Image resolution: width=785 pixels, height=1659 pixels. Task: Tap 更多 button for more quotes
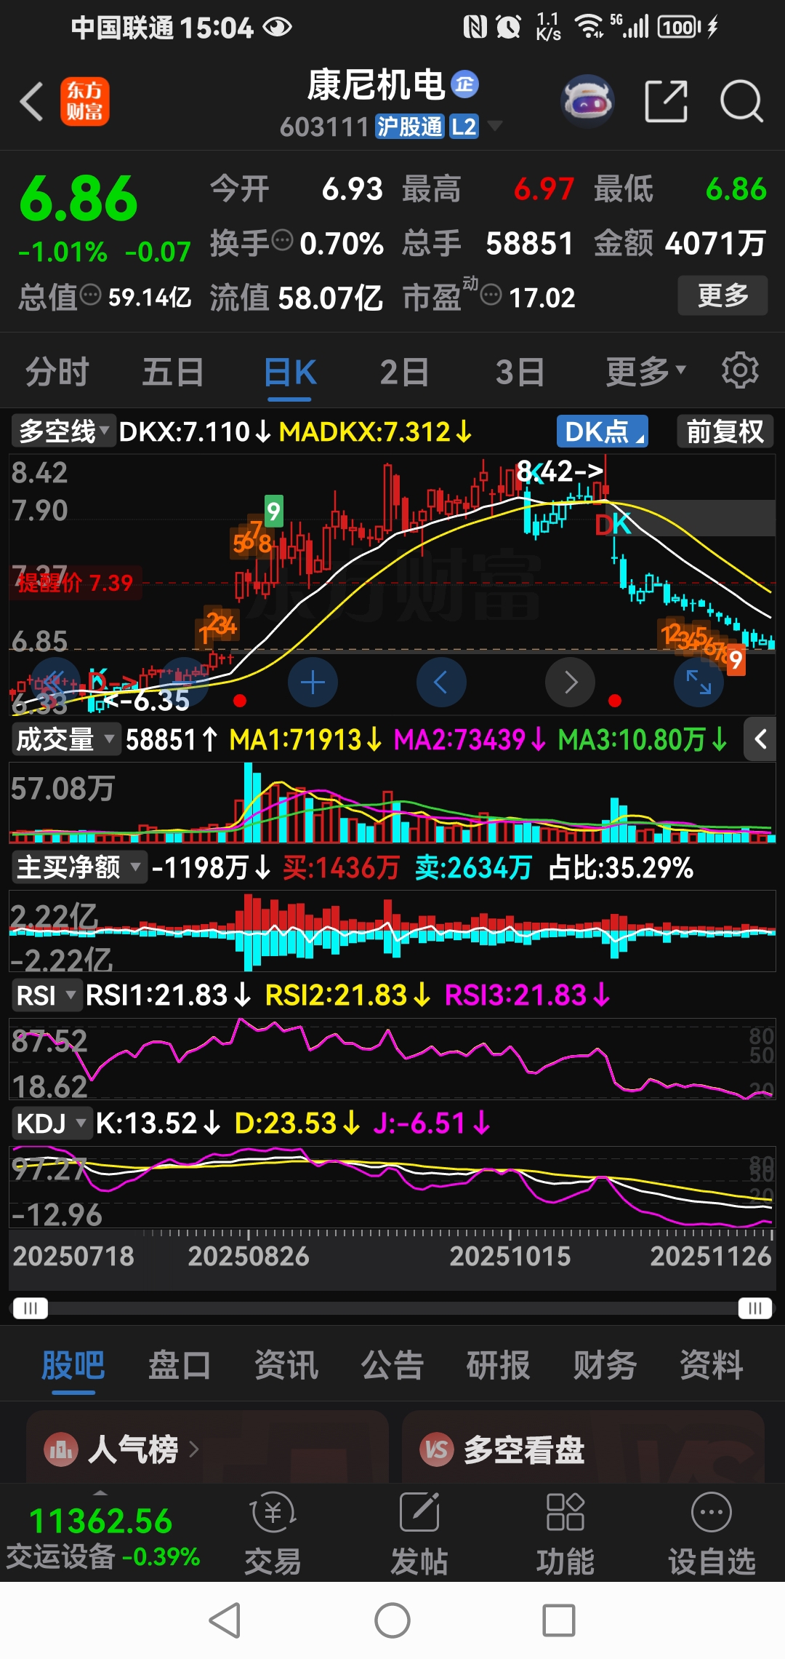pos(723,295)
